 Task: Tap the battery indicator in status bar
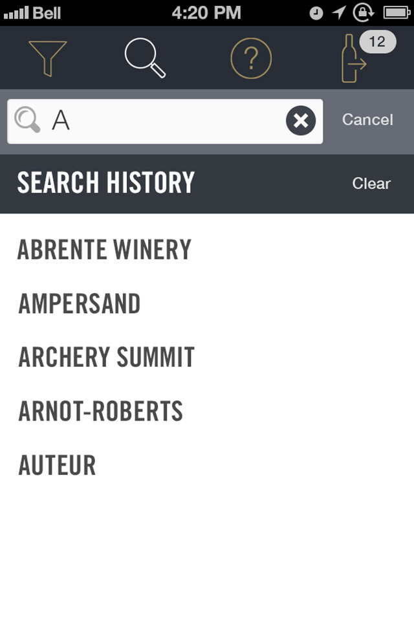tap(397, 13)
